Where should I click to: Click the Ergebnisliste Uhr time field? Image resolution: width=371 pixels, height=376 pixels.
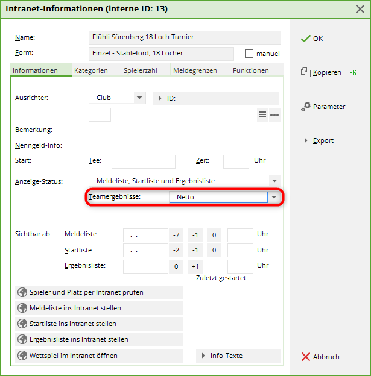point(240,266)
